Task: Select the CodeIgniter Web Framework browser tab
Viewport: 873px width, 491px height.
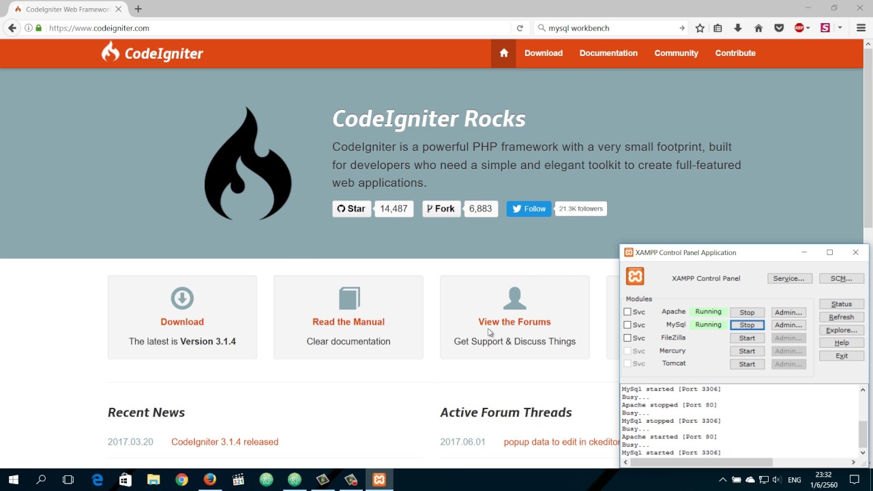Action: [66, 10]
